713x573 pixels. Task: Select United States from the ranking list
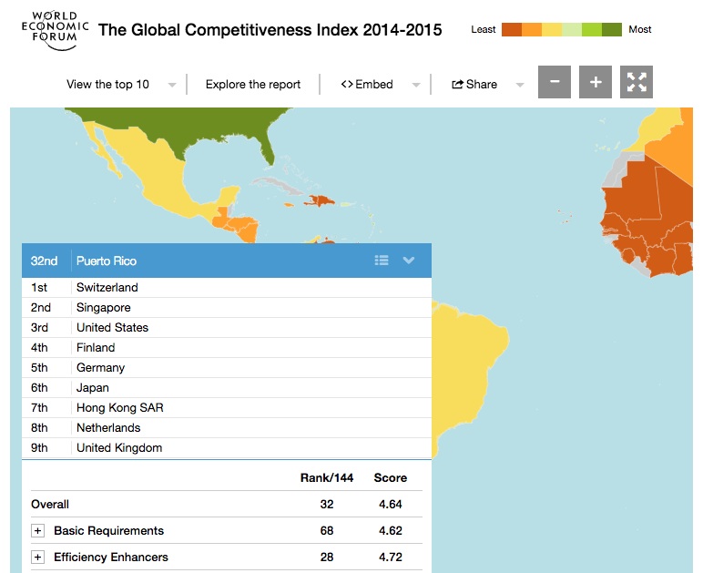(x=227, y=327)
